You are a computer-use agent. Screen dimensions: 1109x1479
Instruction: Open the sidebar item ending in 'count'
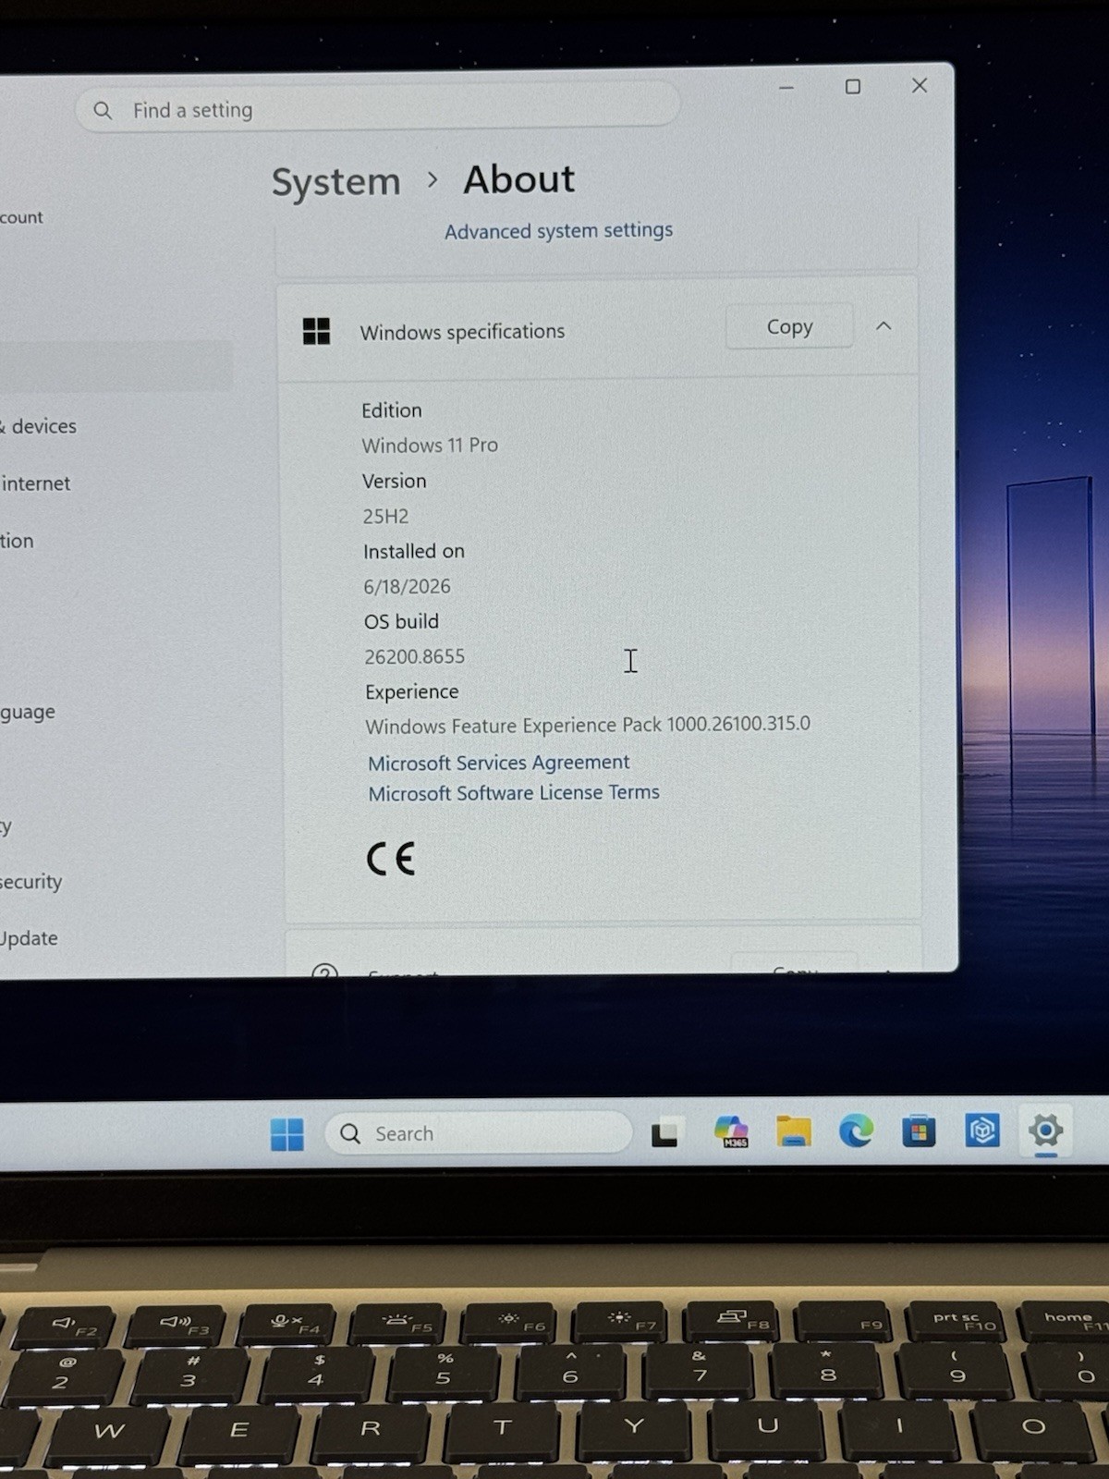point(21,217)
